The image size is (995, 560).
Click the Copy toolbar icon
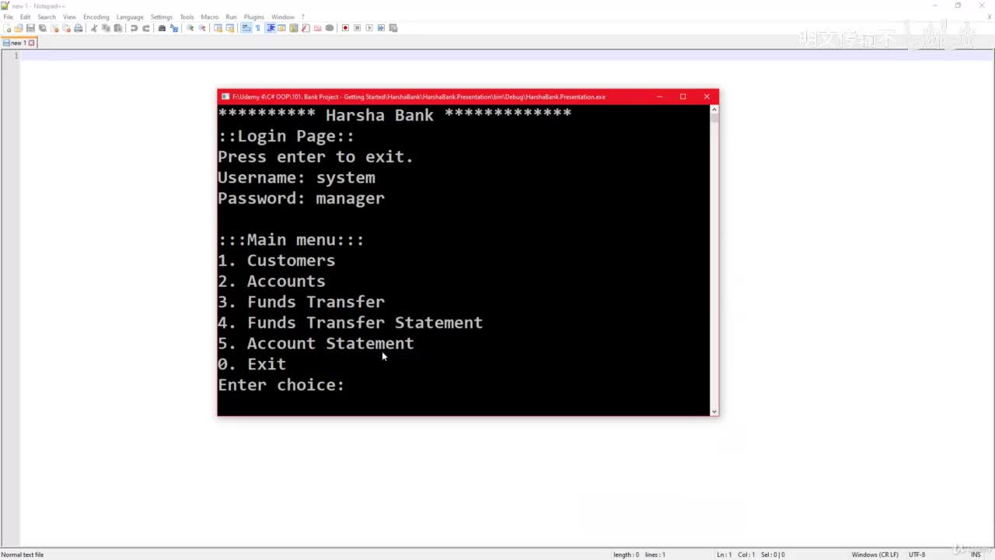(106, 28)
